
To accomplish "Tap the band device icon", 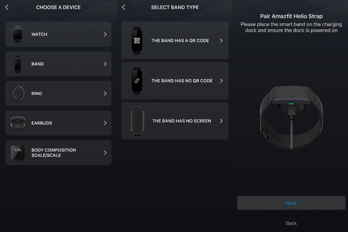I will click(18, 64).
